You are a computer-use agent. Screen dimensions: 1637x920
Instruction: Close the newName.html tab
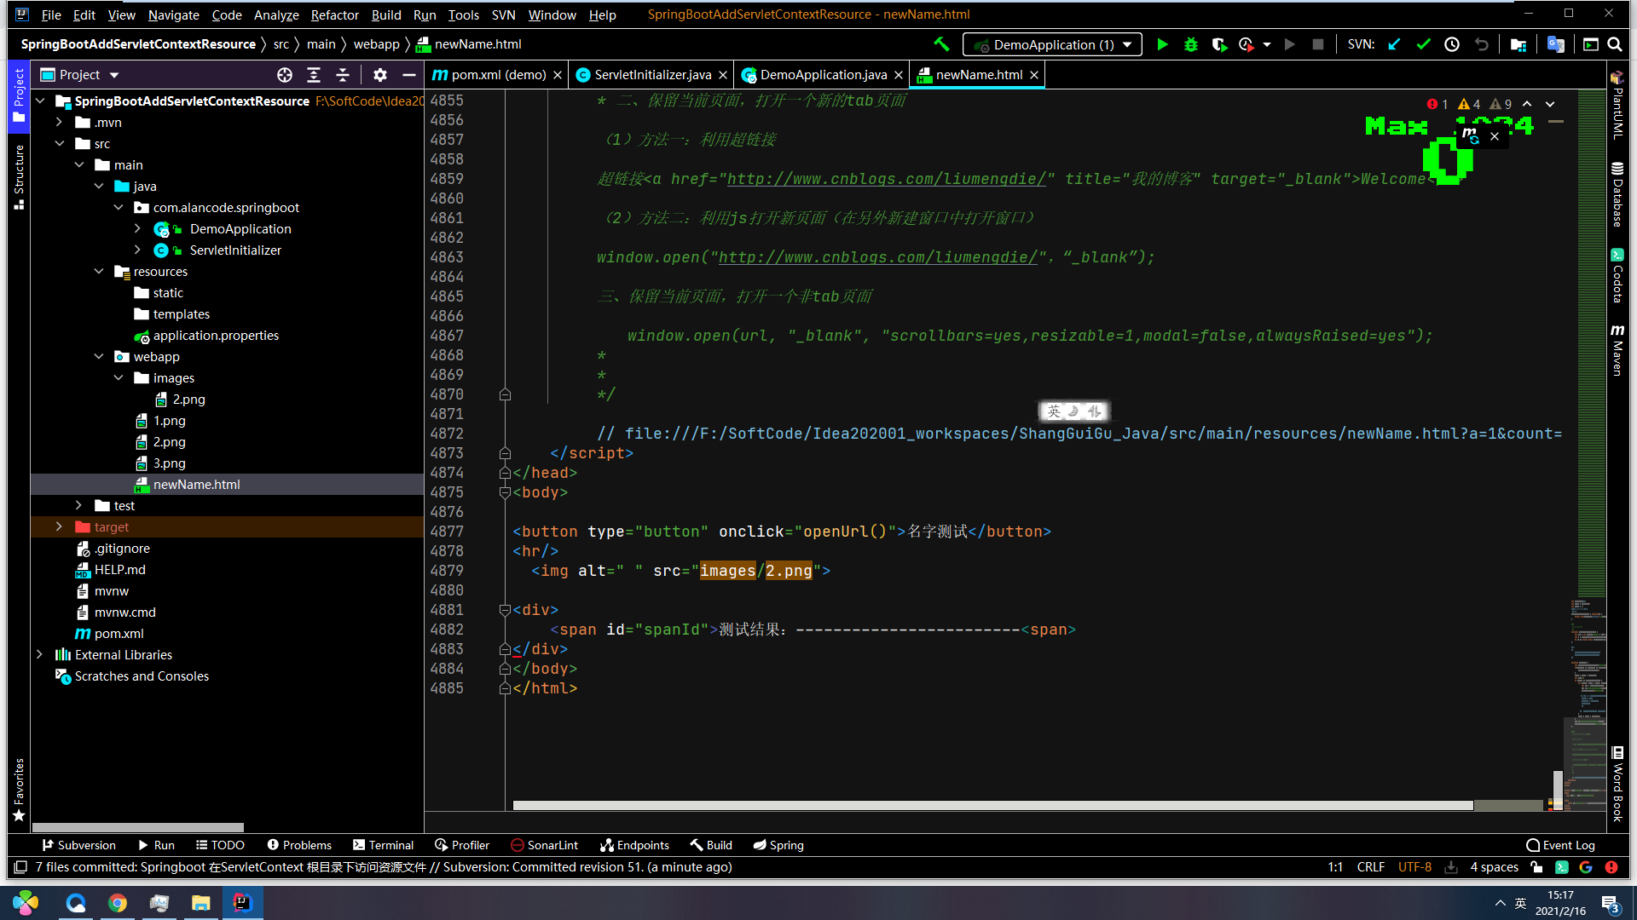(1034, 75)
